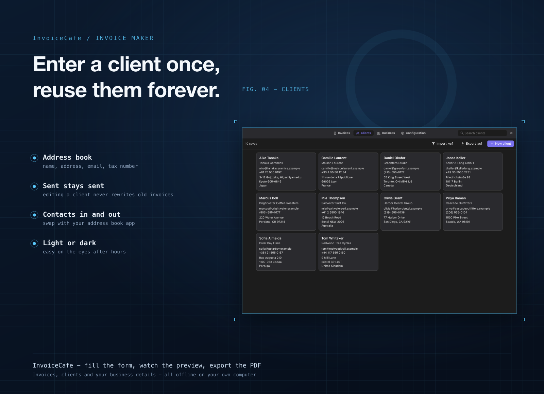Select the Marcus Bell client card
Image resolution: width=544 pixels, height=394 pixels.
point(286,212)
